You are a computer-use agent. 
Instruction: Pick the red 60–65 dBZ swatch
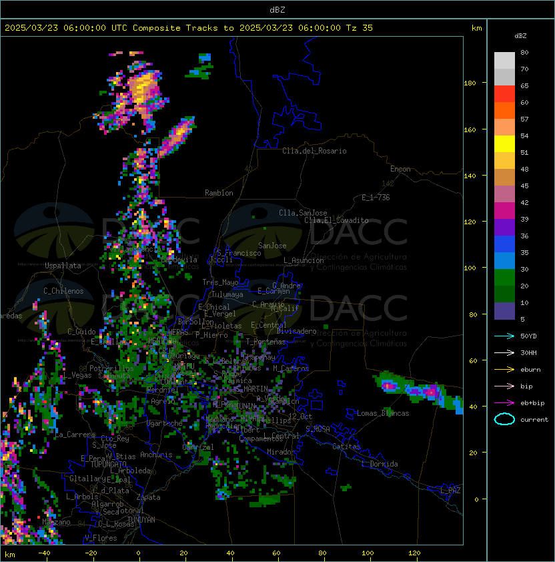click(x=504, y=94)
